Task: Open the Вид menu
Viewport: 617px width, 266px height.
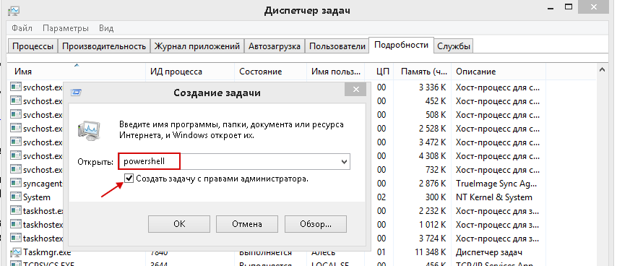Action: [x=106, y=28]
